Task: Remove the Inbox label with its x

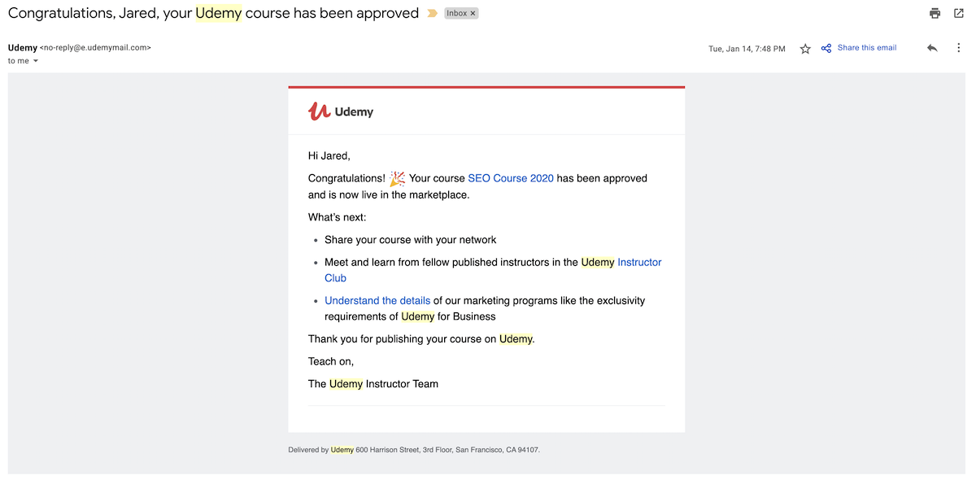Action: click(473, 14)
